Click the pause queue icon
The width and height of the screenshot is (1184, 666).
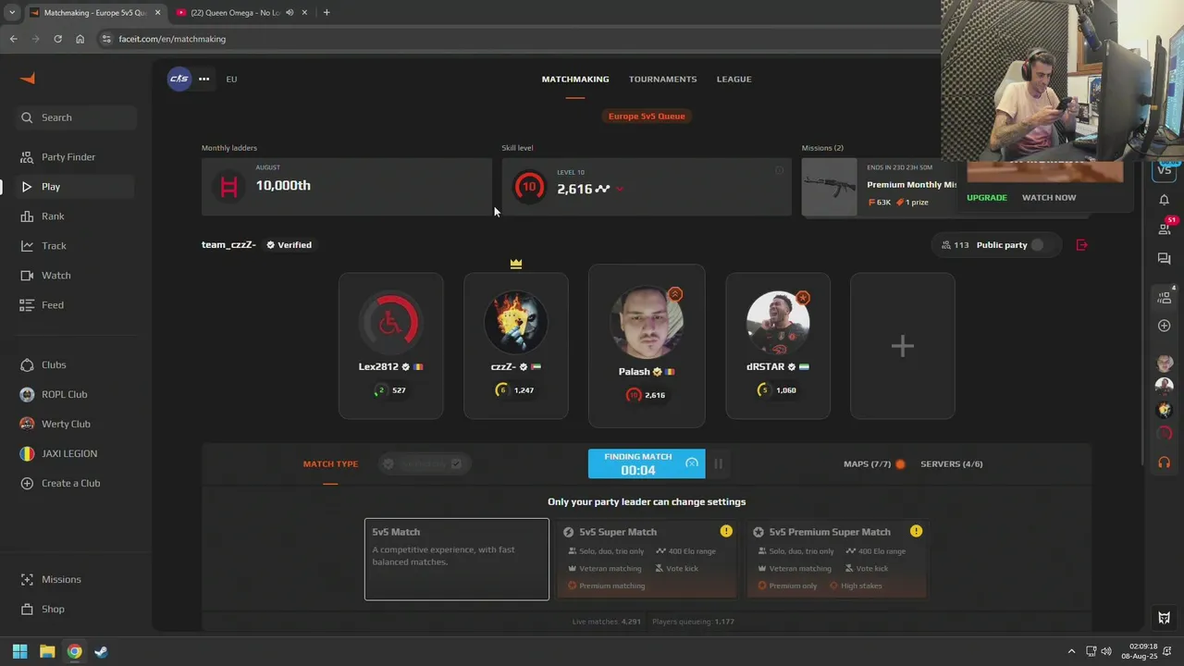click(718, 463)
